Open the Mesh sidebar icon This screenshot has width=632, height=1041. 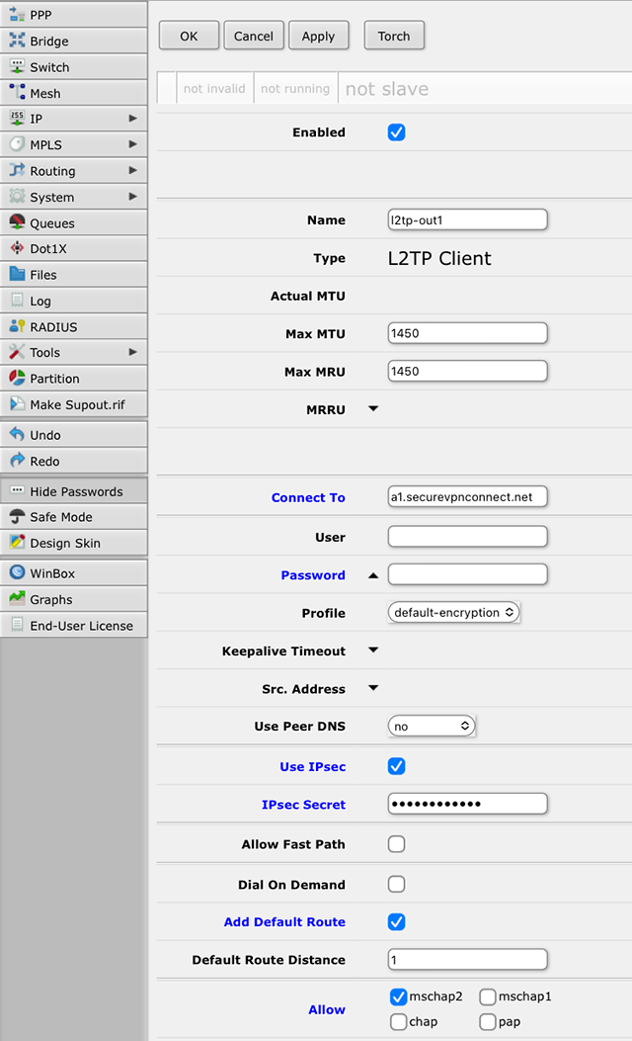pyautogui.click(x=17, y=92)
